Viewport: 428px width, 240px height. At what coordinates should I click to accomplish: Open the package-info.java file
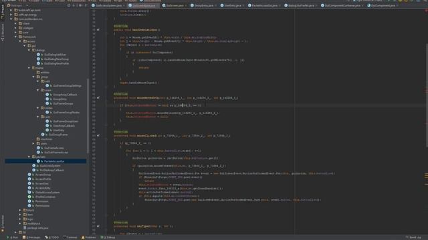click(37, 228)
